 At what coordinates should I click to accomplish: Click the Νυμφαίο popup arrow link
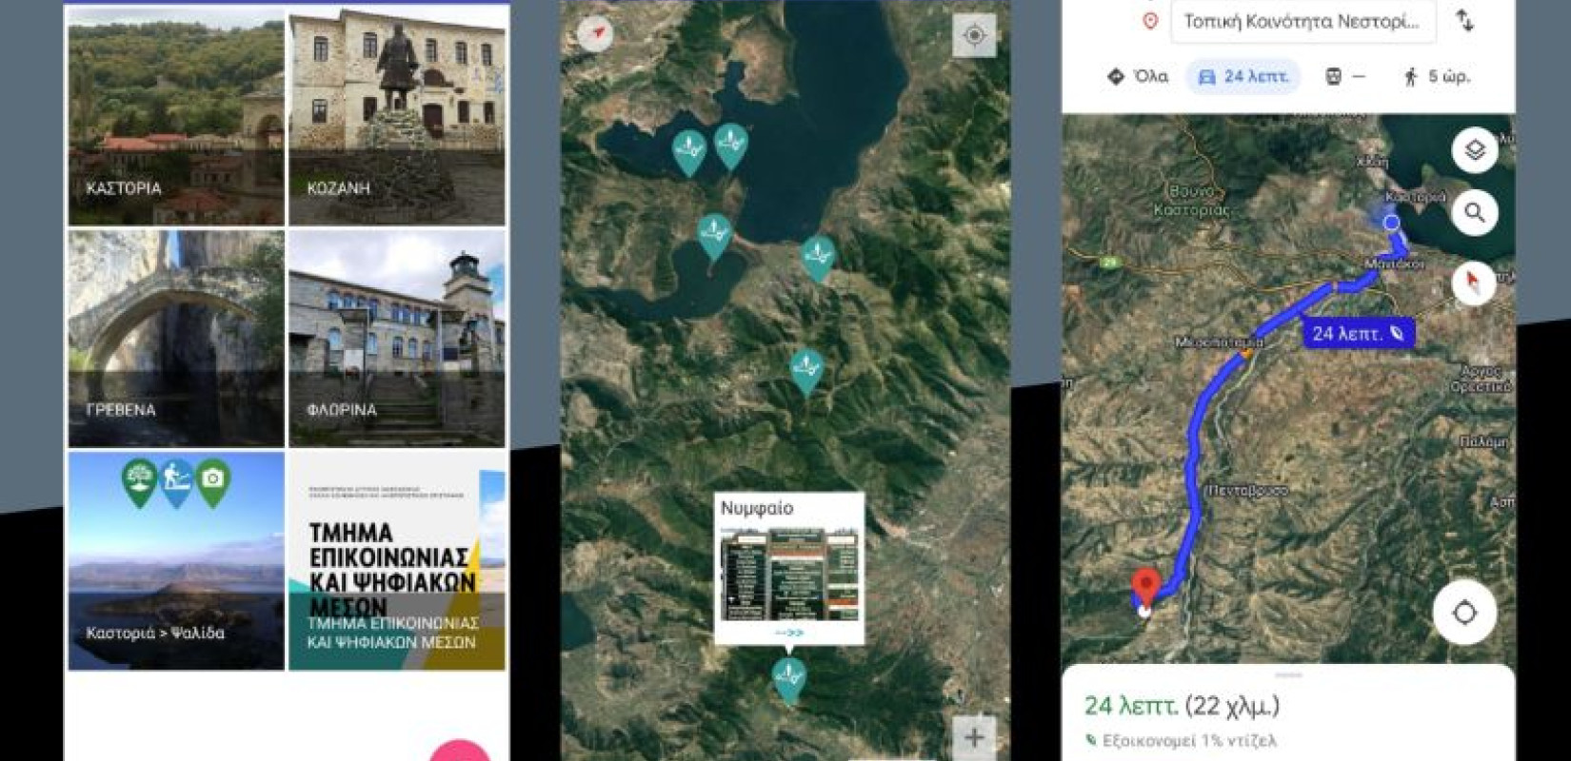coord(789,633)
